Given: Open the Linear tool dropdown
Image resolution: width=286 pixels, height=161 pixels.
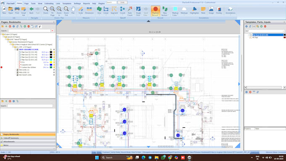Looking at the screenshot, I should (106, 15).
